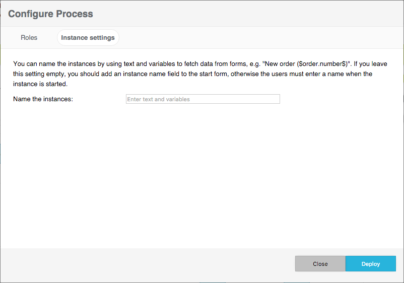Click the instructions paragraph's first line
Screen dimensions: 404x283
pyautogui.click(x=151, y=64)
